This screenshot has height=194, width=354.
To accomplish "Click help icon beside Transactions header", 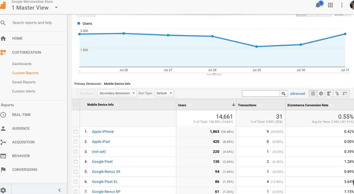I will coord(260,105).
